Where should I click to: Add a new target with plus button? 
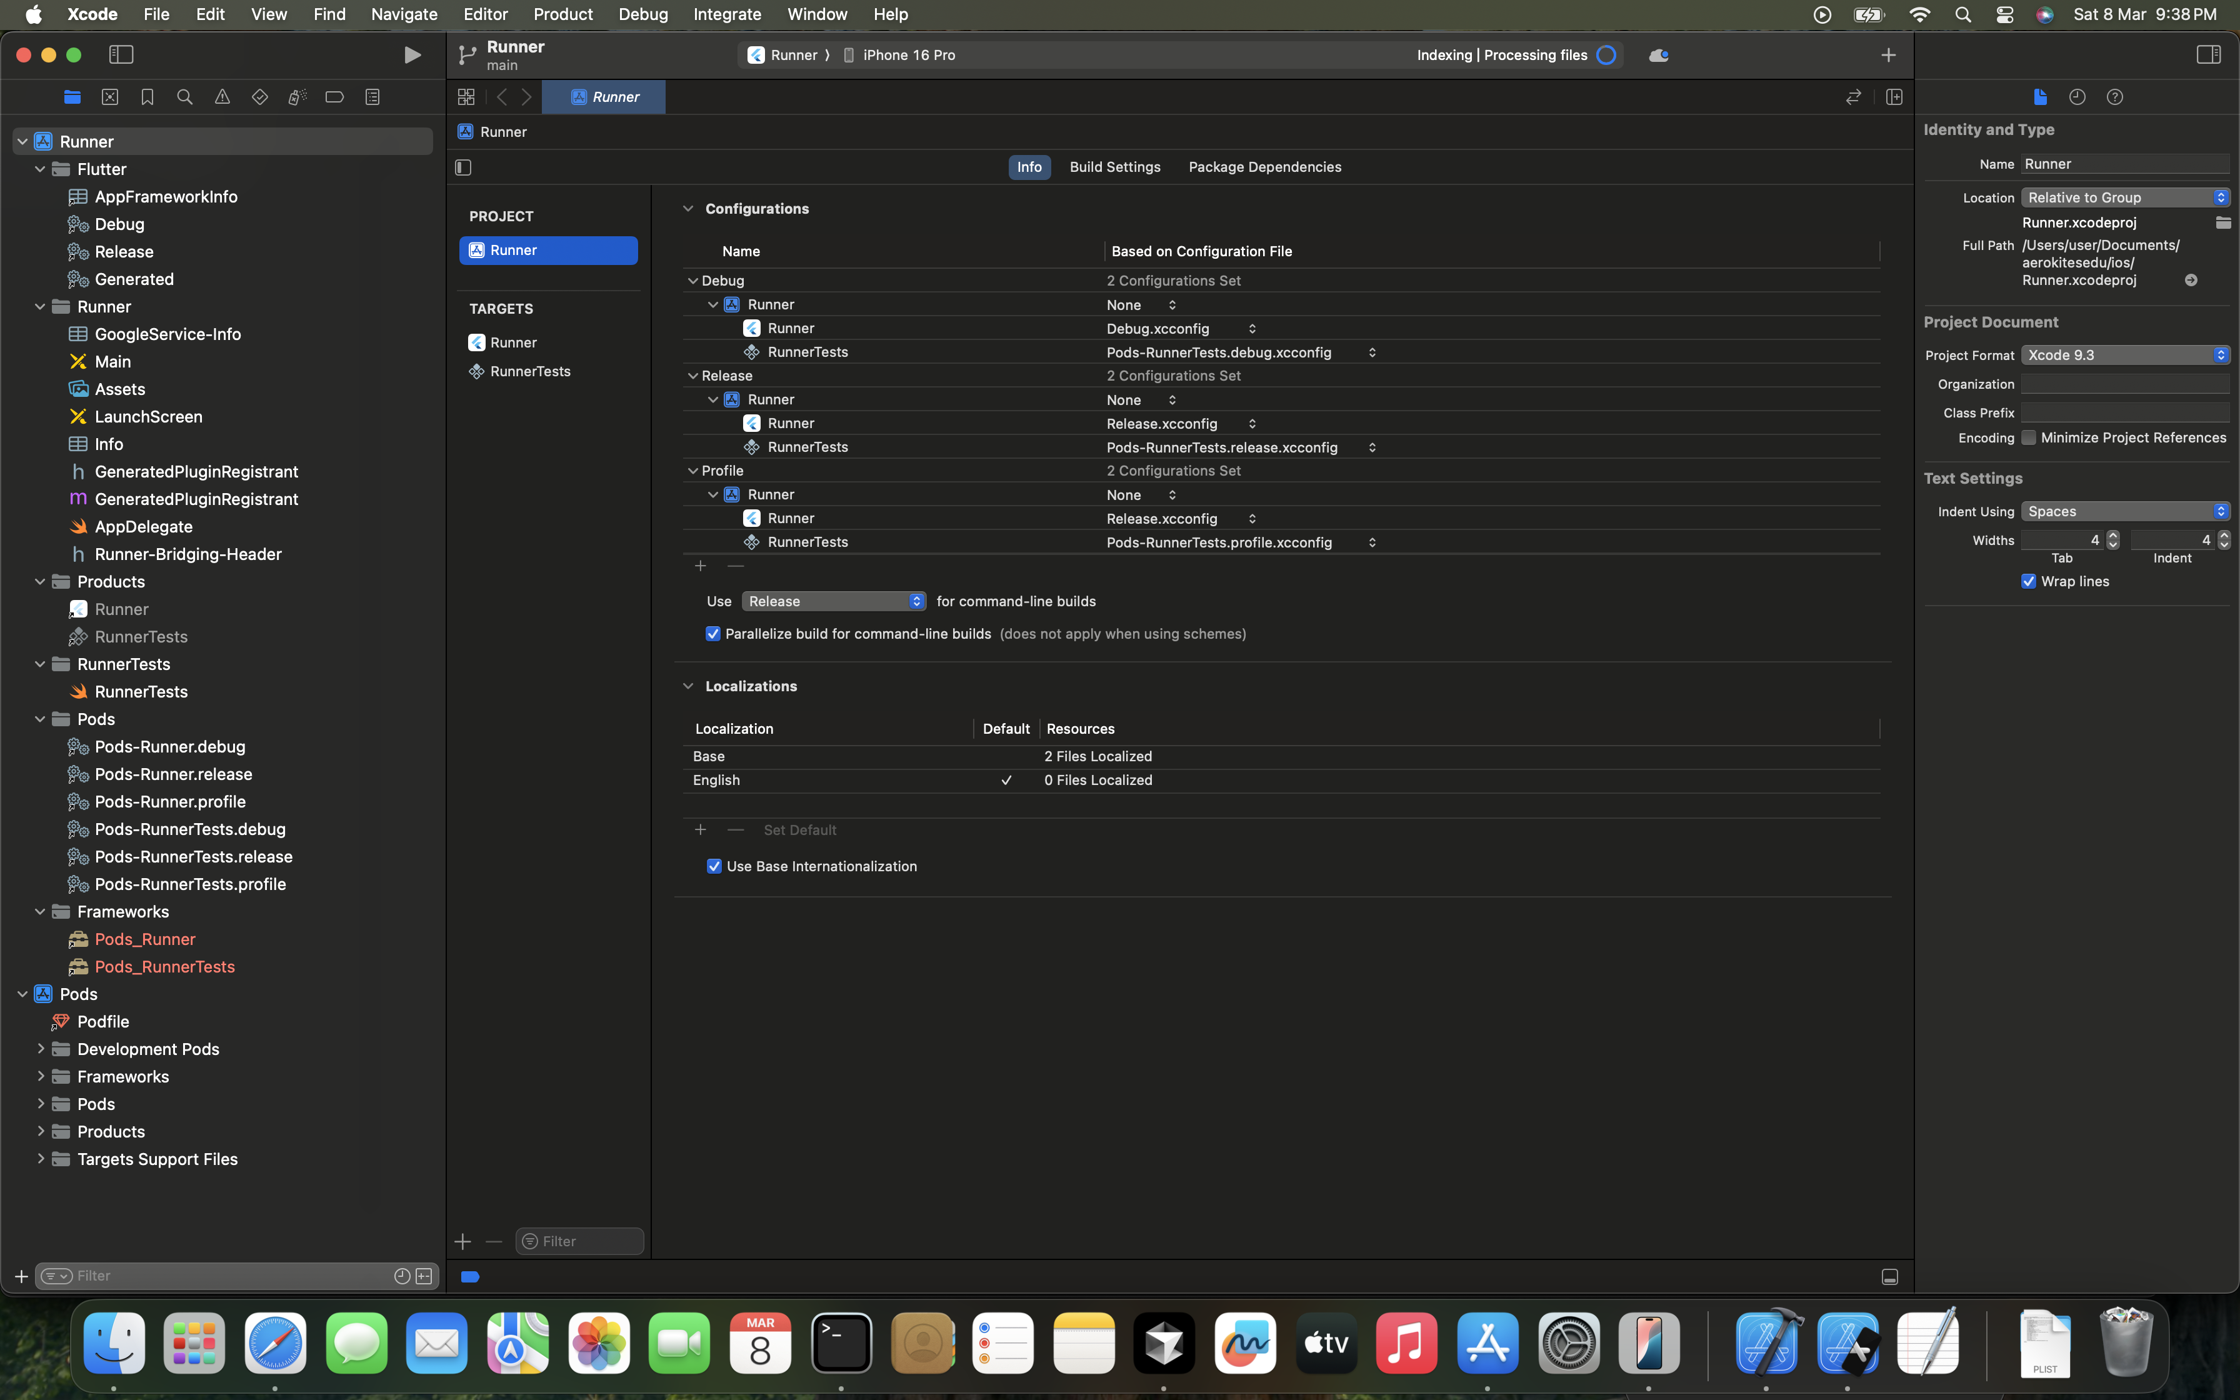point(462,1242)
